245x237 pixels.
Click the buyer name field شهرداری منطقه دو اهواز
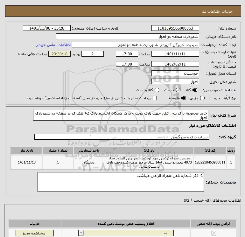(128, 37)
